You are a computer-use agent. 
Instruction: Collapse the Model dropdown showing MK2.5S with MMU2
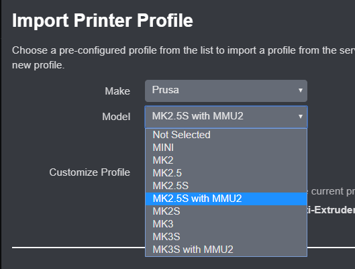(x=226, y=117)
